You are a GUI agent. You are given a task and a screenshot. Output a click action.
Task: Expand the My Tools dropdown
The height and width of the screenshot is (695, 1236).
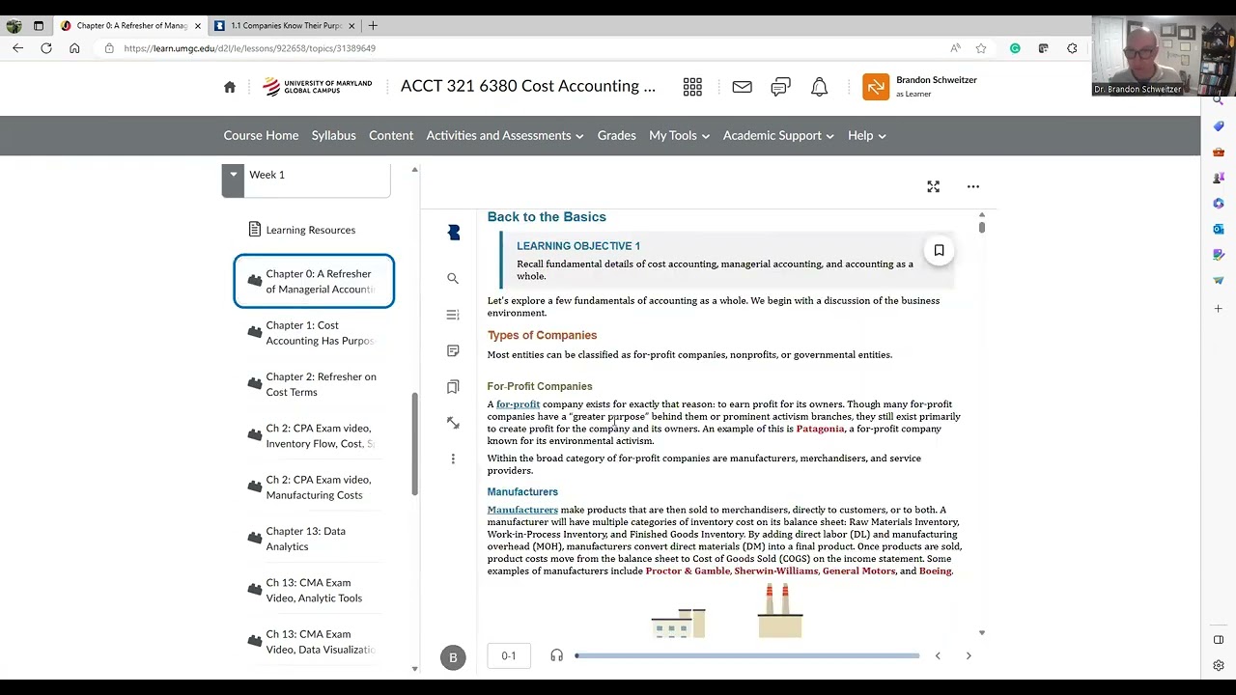(679, 136)
